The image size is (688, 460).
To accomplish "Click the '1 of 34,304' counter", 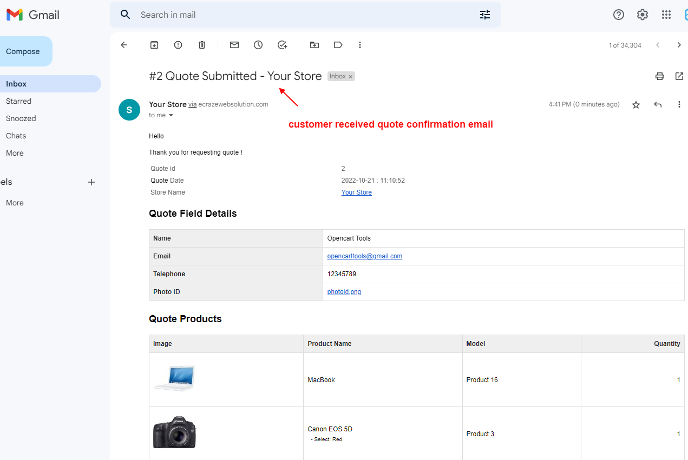I will (x=625, y=45).
